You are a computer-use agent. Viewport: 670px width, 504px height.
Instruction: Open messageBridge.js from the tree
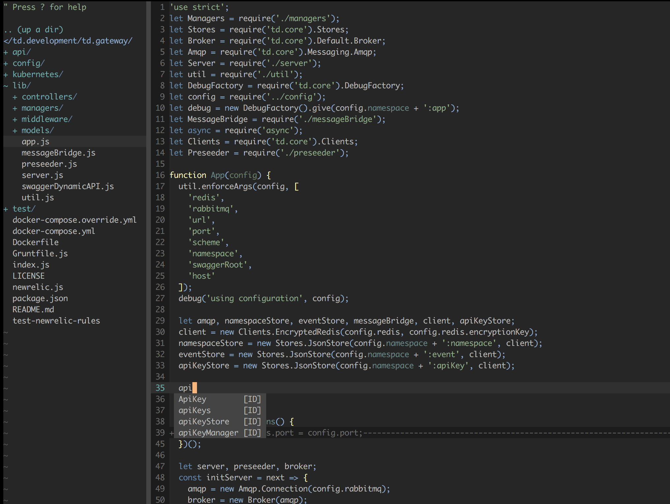(58, 153)
